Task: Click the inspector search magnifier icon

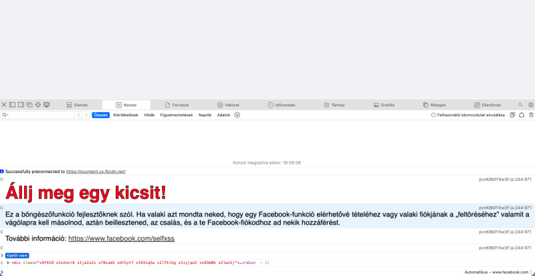Action: click(520, 105)
